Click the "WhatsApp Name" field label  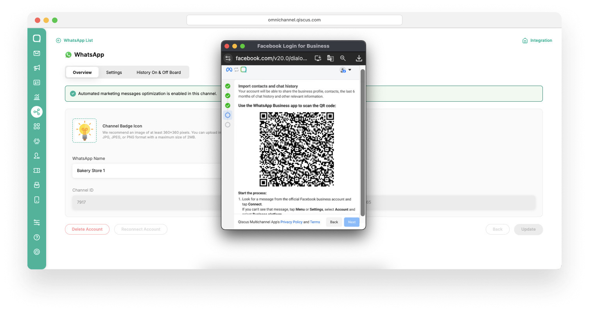(89, 158)
